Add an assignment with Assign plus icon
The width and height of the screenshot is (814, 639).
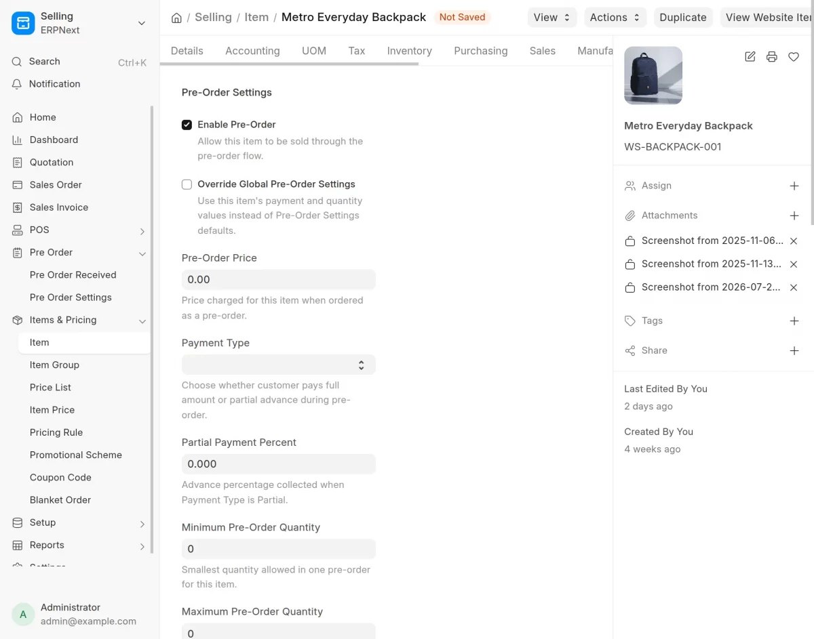tap(794, 186)
